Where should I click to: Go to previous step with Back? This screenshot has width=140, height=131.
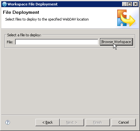tap(48, 122)
